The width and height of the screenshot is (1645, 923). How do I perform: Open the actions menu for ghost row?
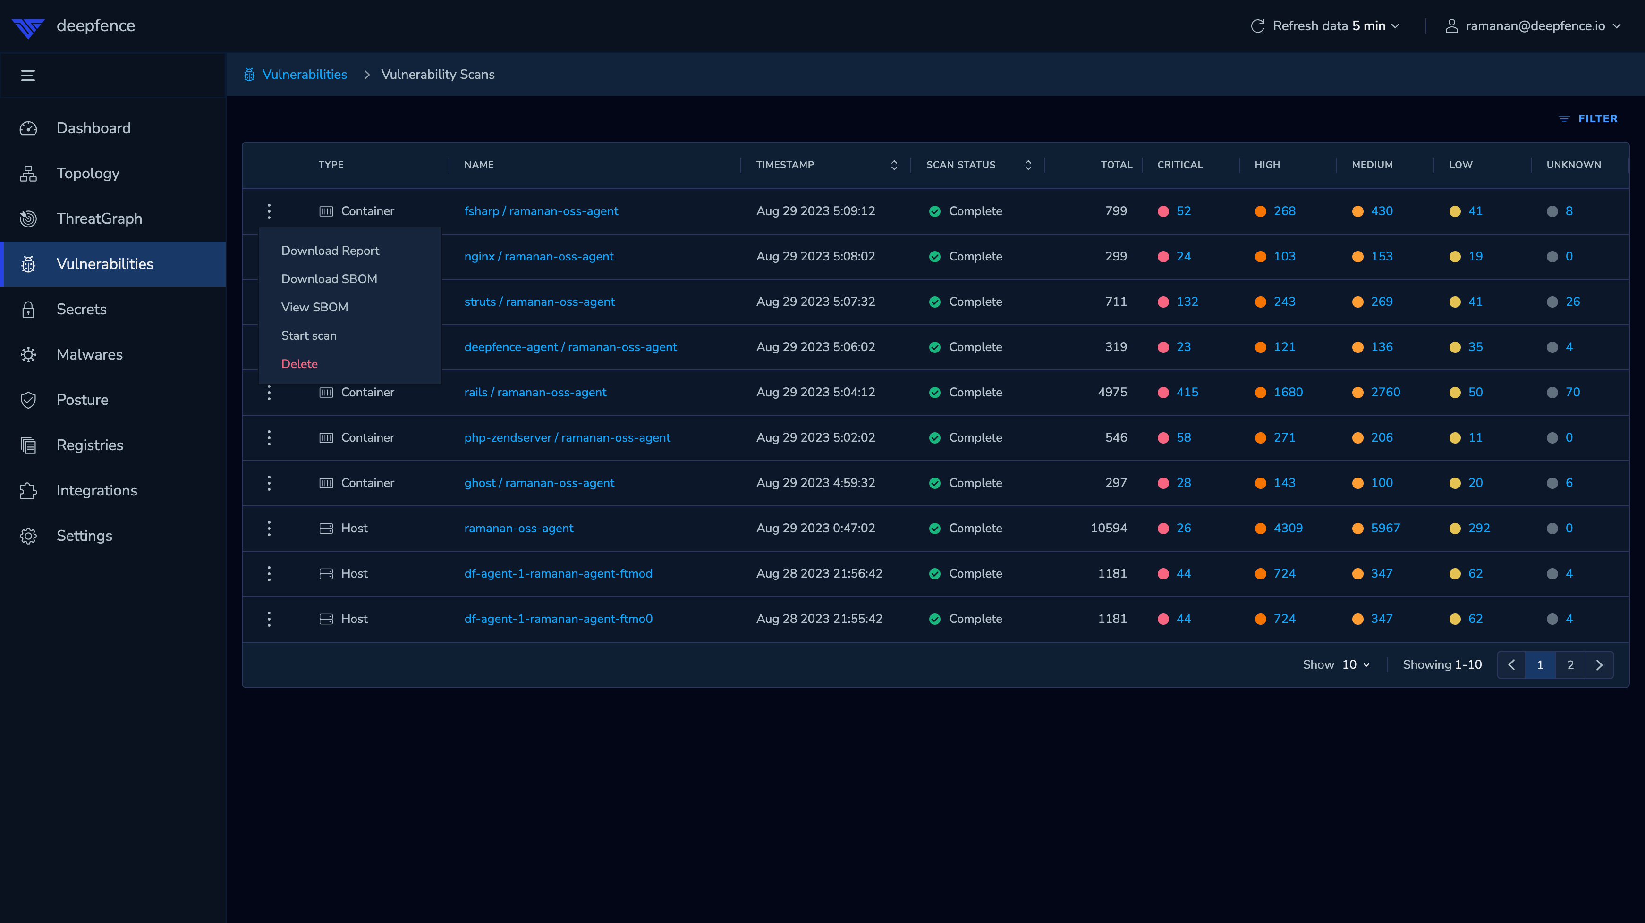coord(269,483)
